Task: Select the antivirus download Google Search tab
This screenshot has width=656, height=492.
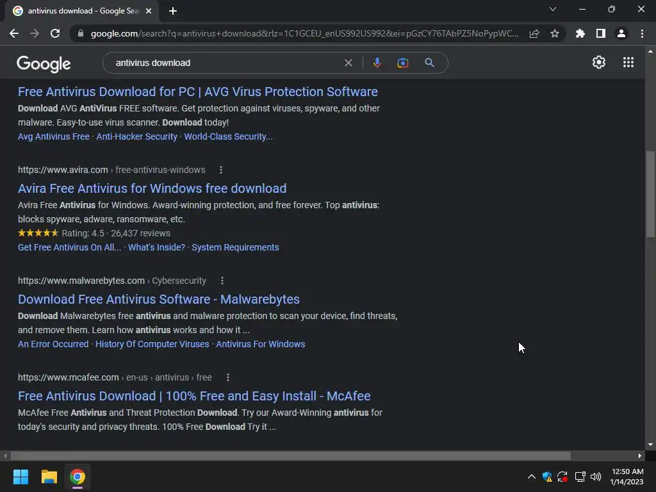Action: tap(83, 11)
